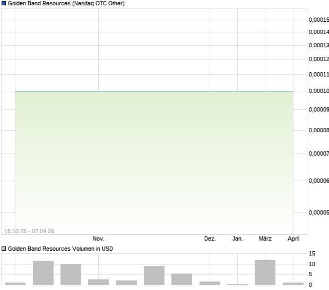The image size is (329, 290).
Task: Click the 0,00010 price axis value
Action: tap(319, 91)
